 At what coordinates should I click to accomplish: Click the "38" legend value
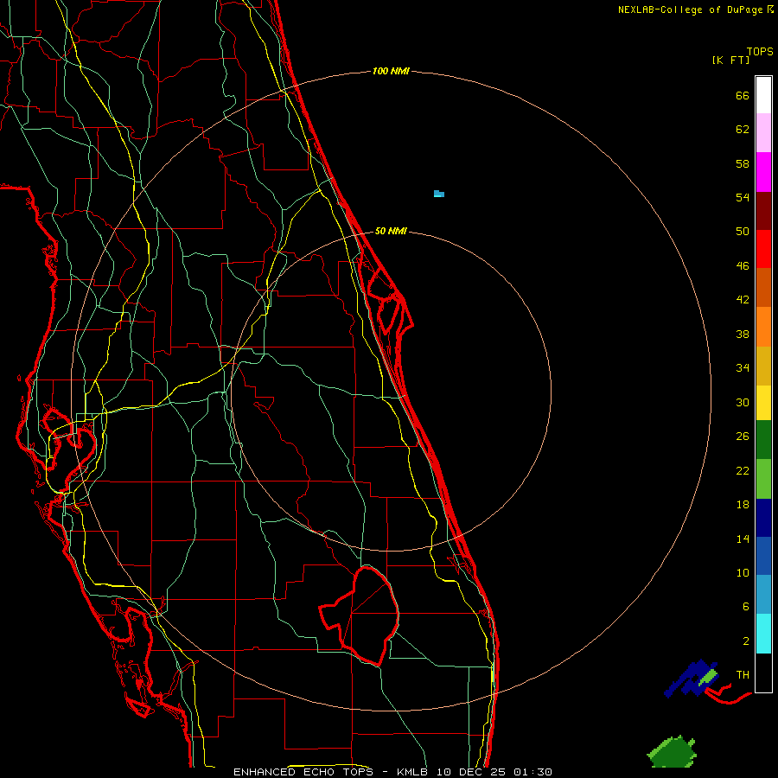[x=743, y=334]
